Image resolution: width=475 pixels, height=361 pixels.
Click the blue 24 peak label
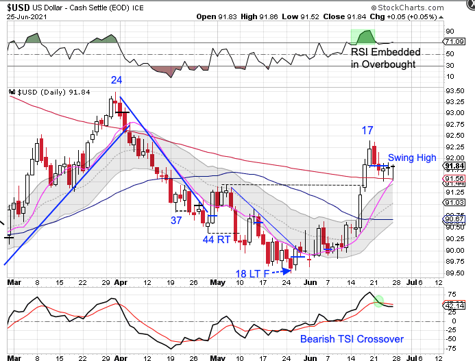click(117, 80)
